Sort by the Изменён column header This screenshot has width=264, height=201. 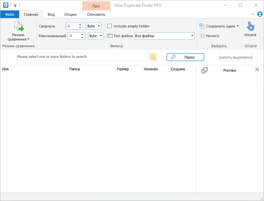click(x=155, y=69)
